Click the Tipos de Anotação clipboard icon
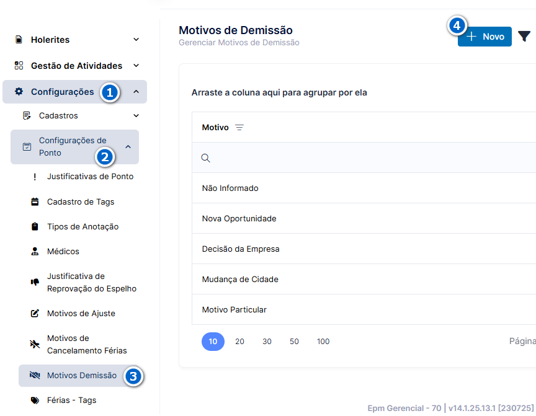The width and height of the screenshot is (536, 416). (x=35, y=227)
